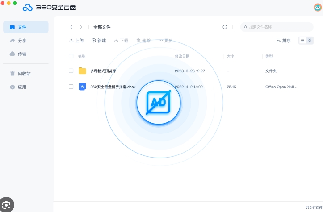
Task: Sort by the 类型 column header
Action: point(269,56)
